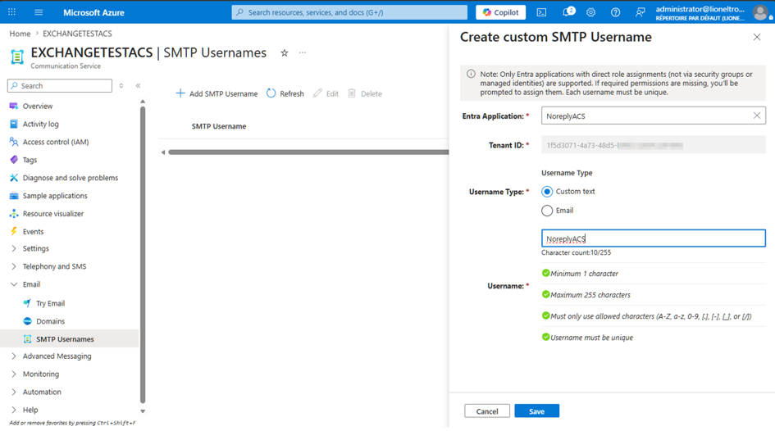The image size is (775, 431).
Task: Click the SMTP Username column header
Action: (219, 126)
